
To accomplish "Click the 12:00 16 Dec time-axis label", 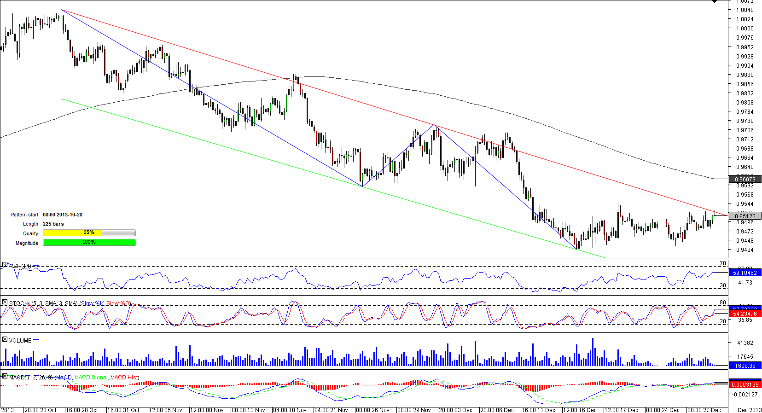I will pos(580,410).
